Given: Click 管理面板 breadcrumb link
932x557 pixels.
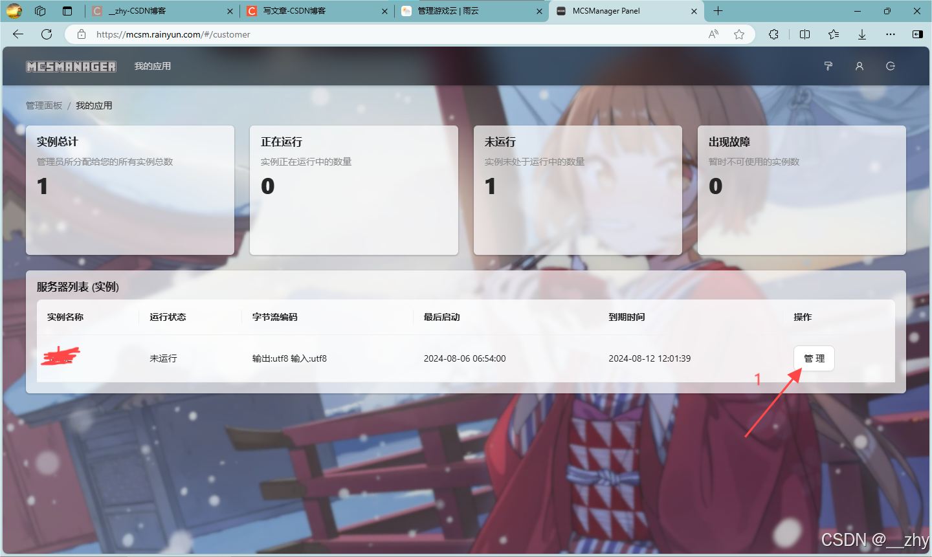Looking at the screenshot, I should [44, 105].
